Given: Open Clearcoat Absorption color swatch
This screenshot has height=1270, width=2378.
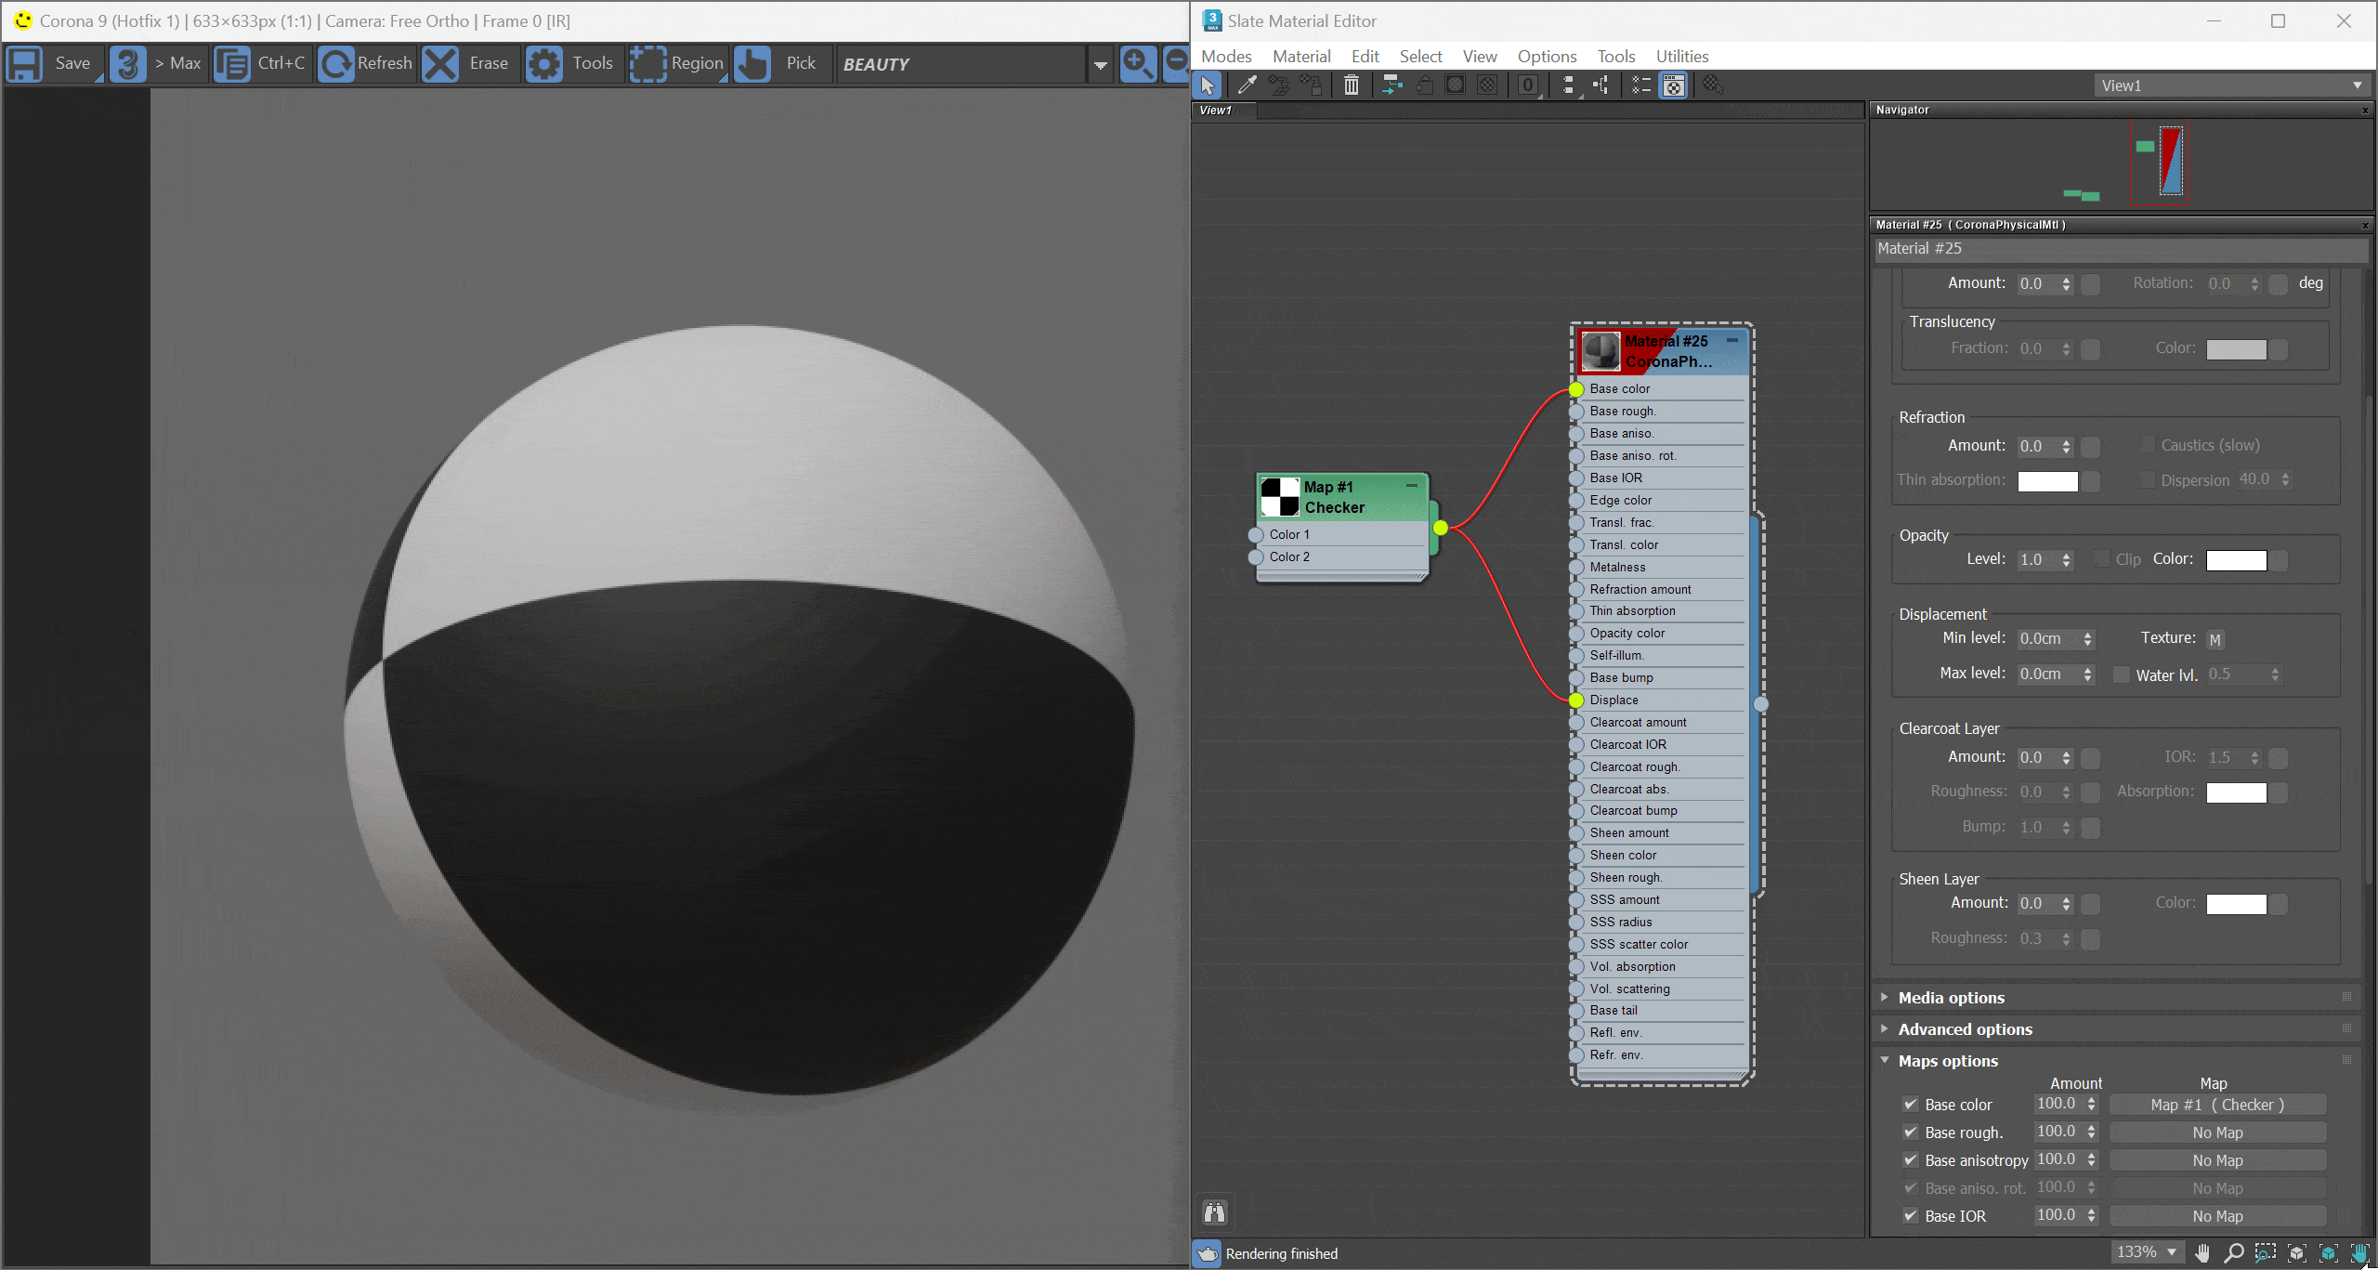Looking at the screenshot, I should [2237, 792].
